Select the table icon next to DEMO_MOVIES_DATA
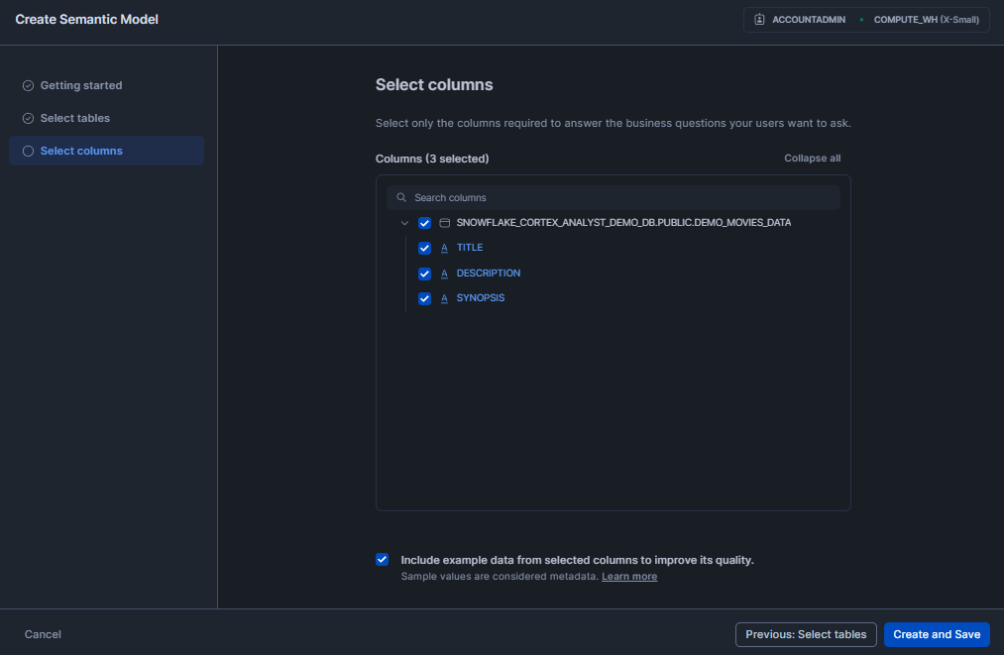The height and width of the screenshot is (655, 1004). point(444,223)
